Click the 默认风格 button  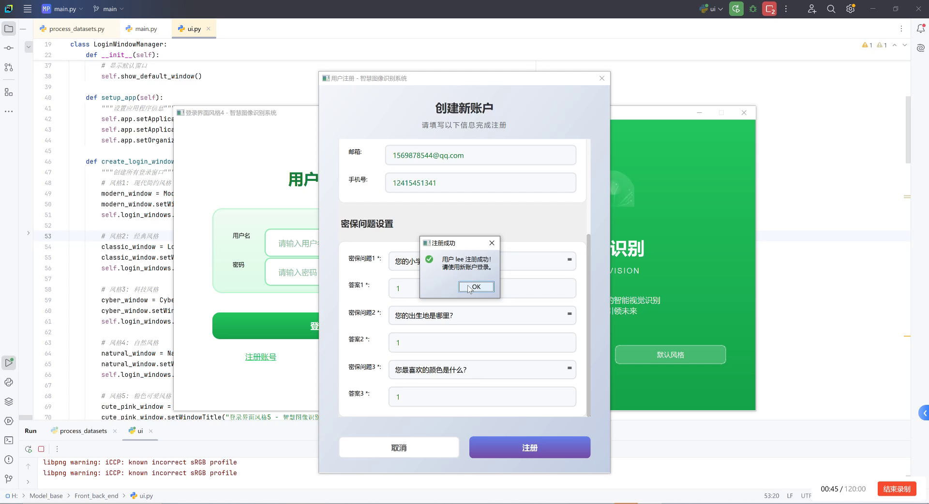coord(670,355)
